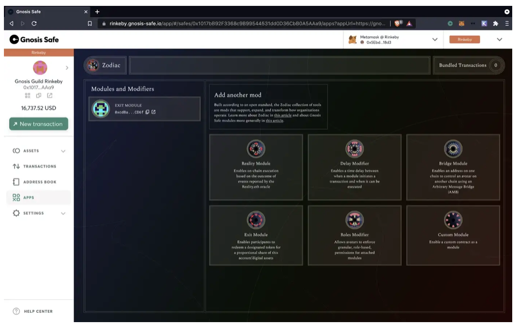Click the MetaMask fox extension icon
Image resolution: width=523 pixels, height=328 pixels.
461,23
